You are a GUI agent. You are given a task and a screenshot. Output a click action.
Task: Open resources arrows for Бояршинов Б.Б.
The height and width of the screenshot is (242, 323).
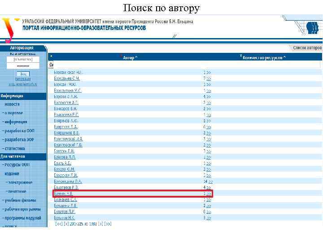tap(209, 133)
